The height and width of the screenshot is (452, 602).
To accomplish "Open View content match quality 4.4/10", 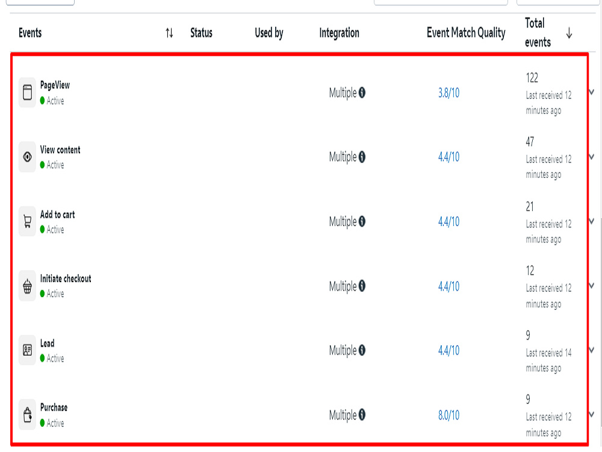I will (x=449, y=157).
